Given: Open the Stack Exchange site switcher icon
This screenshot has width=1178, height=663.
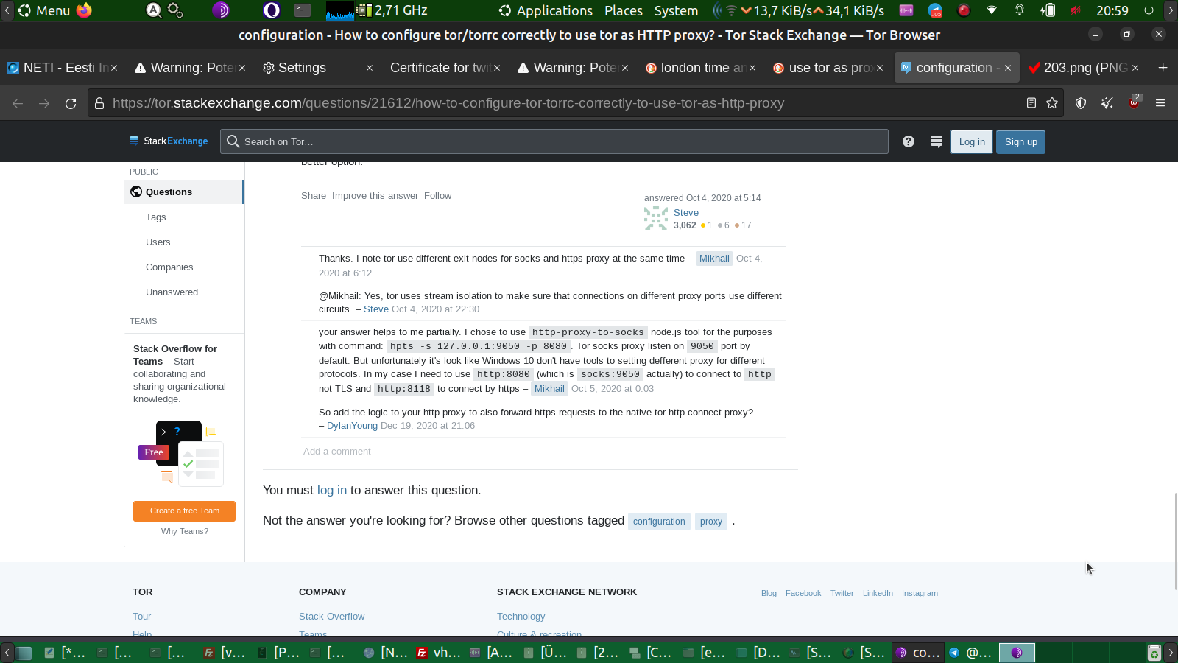Looking at the screenshot, I should click(937, 141).
